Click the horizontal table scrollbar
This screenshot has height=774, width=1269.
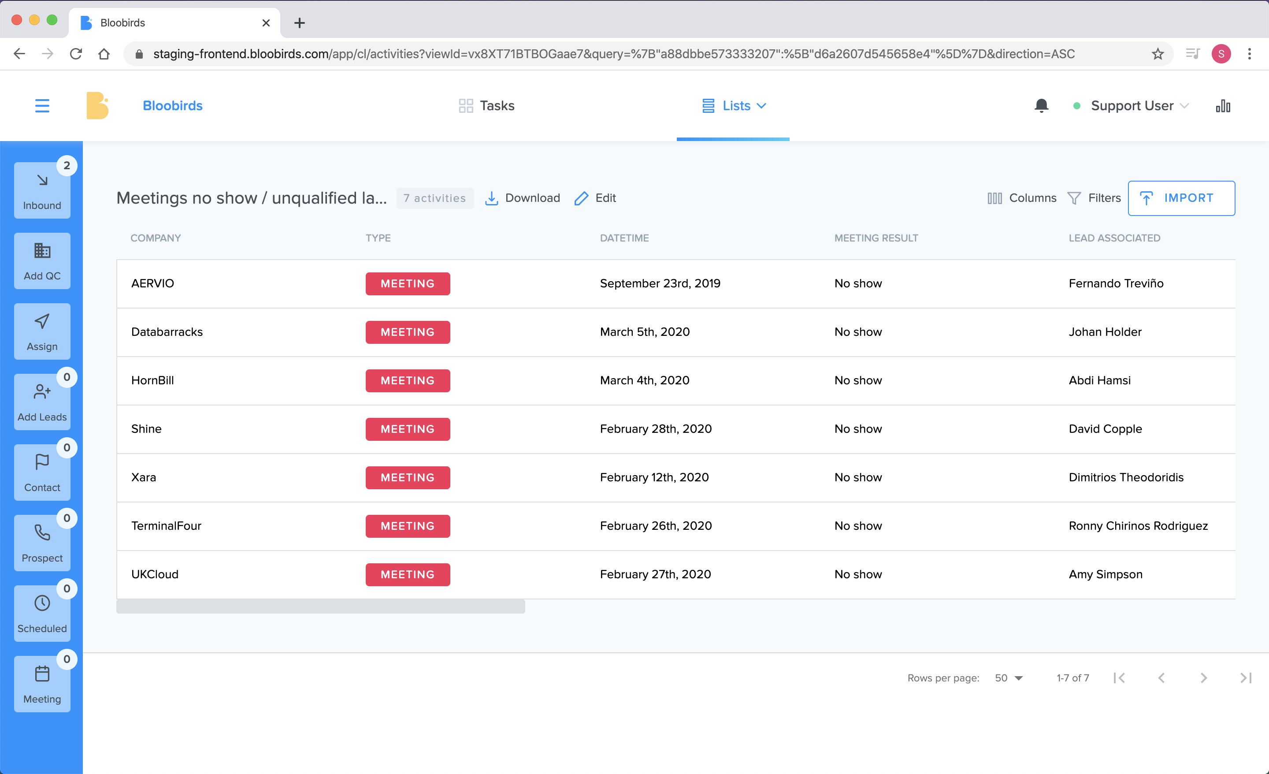321,607
